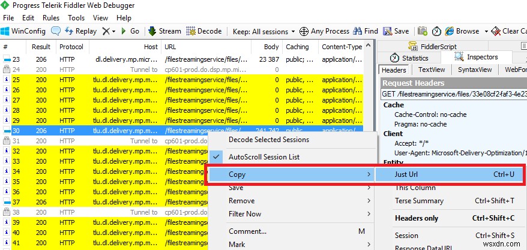Open the Browse dropdown arrow
This screenshot has height=250, width=527.
click(486, 32)
